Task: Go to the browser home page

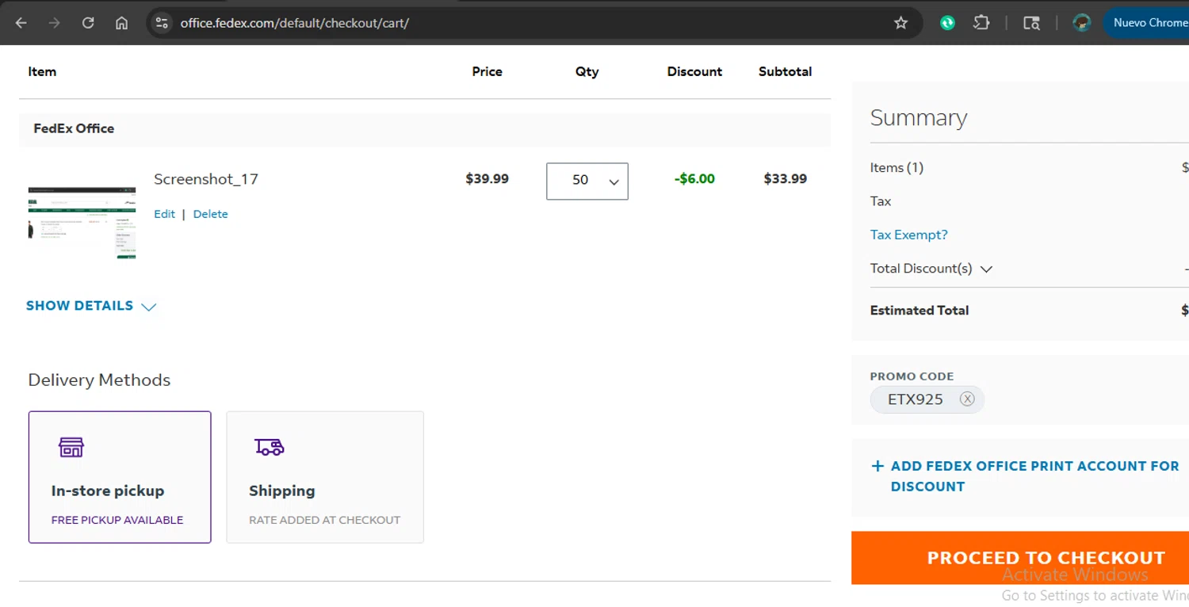Action: pyautogui.click(x=121, y=23)
